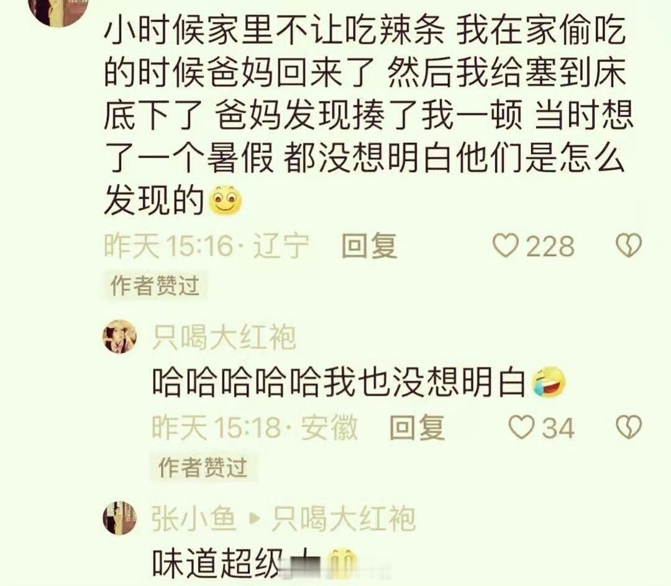This screenshot has width=671, height=586.
Task: Reply to 只喝大红袍 comment via 回复
Action: click(x=418, y=427)
